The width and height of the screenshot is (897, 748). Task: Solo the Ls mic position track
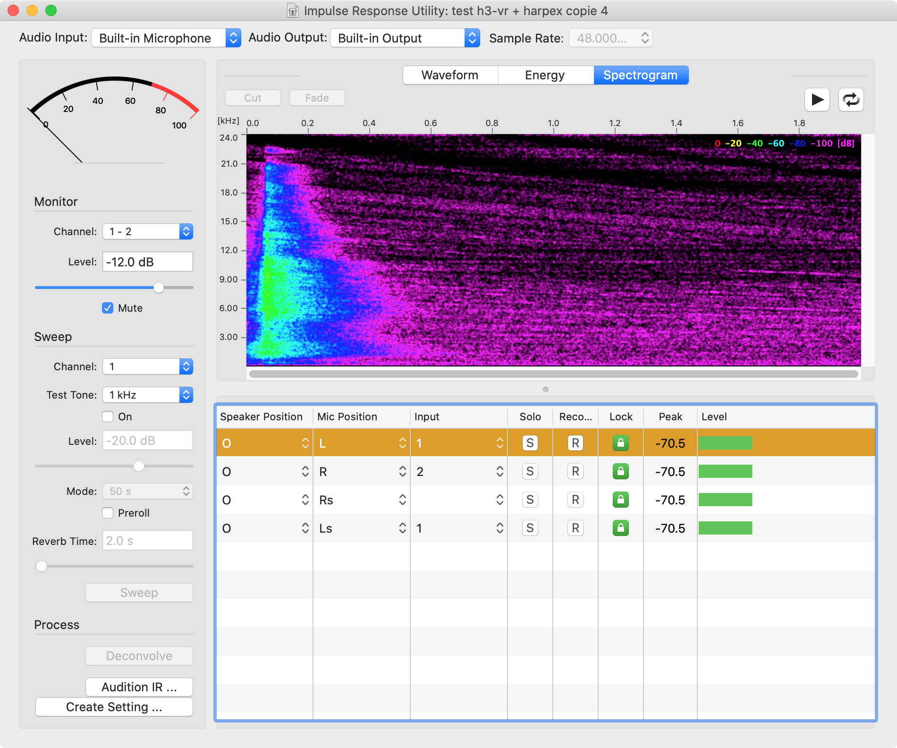pos(530,528)
